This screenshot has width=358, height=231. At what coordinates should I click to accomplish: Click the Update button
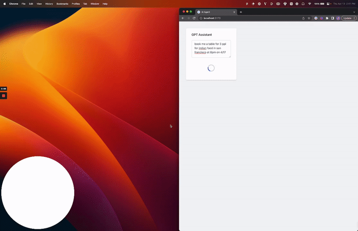[x=347, y=18]
